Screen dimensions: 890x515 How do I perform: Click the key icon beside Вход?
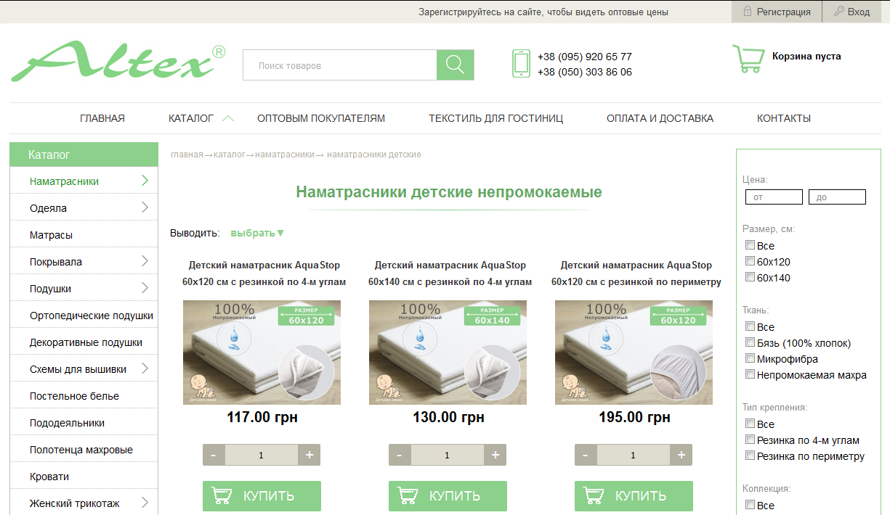838,11
